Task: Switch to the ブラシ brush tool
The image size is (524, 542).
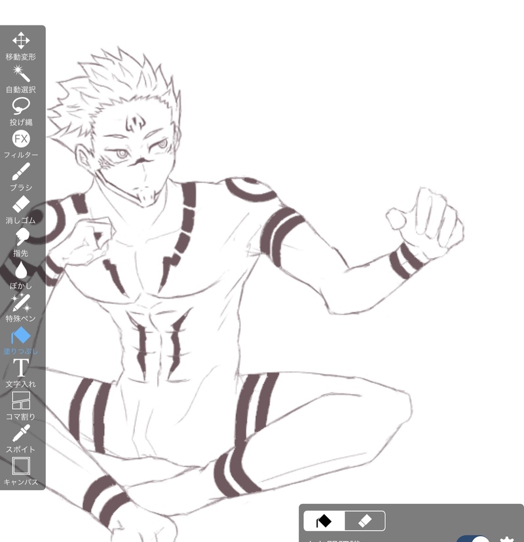Action: (21, 177)
